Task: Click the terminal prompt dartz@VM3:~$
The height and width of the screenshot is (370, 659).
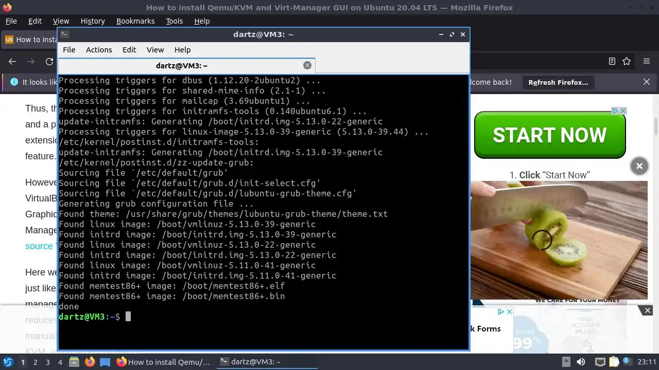Action: (x=90, y=317)
